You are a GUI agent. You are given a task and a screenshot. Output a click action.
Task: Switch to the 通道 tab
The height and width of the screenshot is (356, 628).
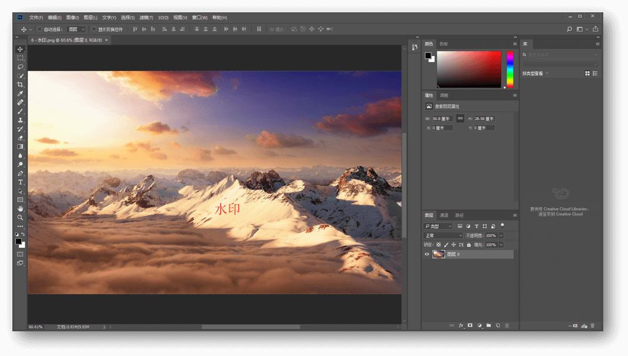coord(444,215)
